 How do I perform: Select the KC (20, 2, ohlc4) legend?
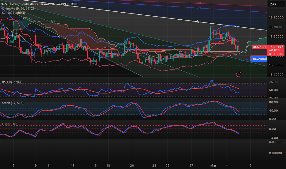(x=14, y=13)
